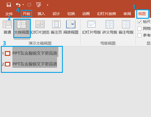This screenshot has height=117, width=151.
Task: Open the 文件 menu
Action: pos(9,14)
